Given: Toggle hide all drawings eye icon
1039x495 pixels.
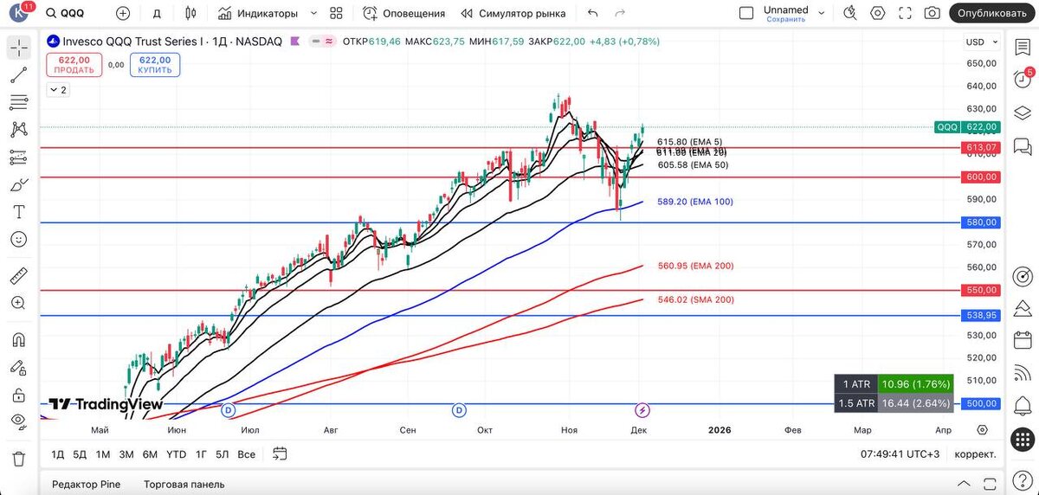Looking at the screenshot, I should point(18,422).
